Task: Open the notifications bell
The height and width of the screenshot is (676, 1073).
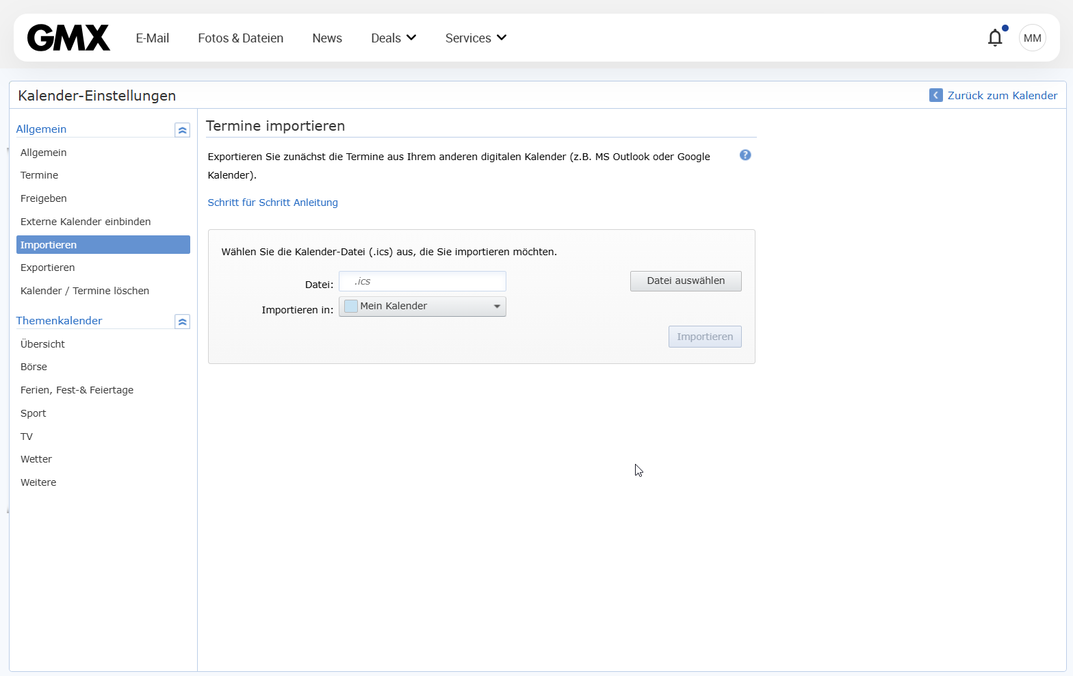Action: coord(995,38)
